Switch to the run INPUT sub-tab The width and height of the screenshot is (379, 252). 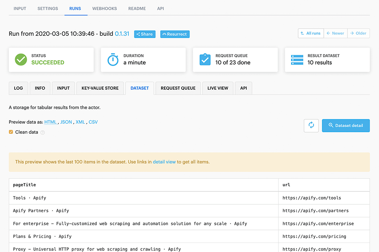coord(63,88)
